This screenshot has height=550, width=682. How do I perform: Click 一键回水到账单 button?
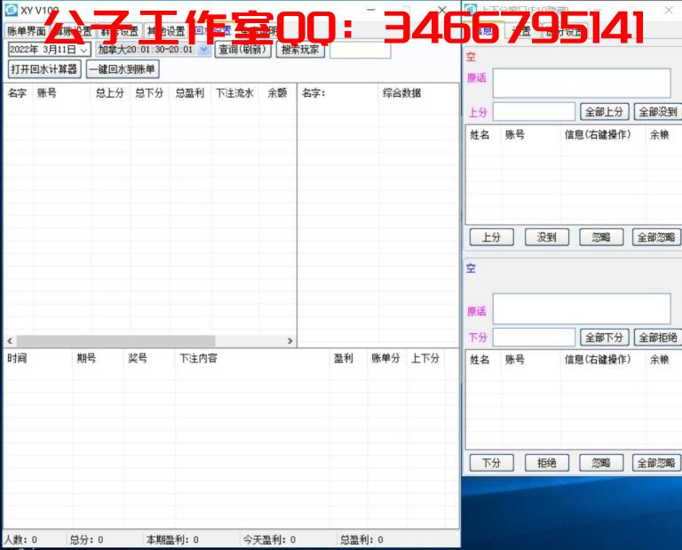pyautogui.click(x=123, y=69)
